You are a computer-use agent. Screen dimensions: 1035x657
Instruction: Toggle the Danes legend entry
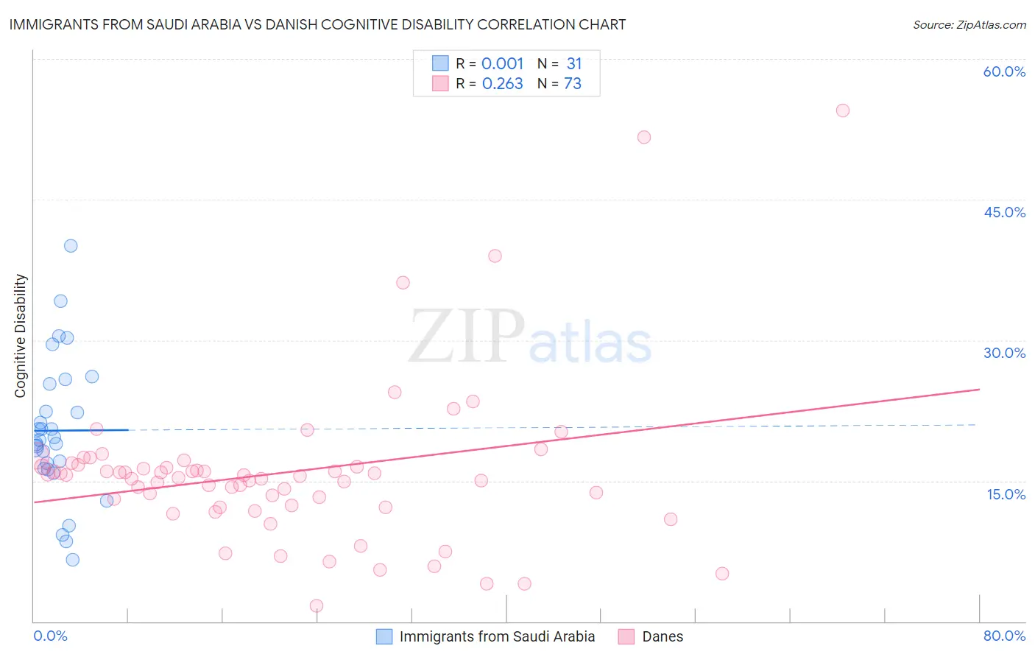(651, 636)
